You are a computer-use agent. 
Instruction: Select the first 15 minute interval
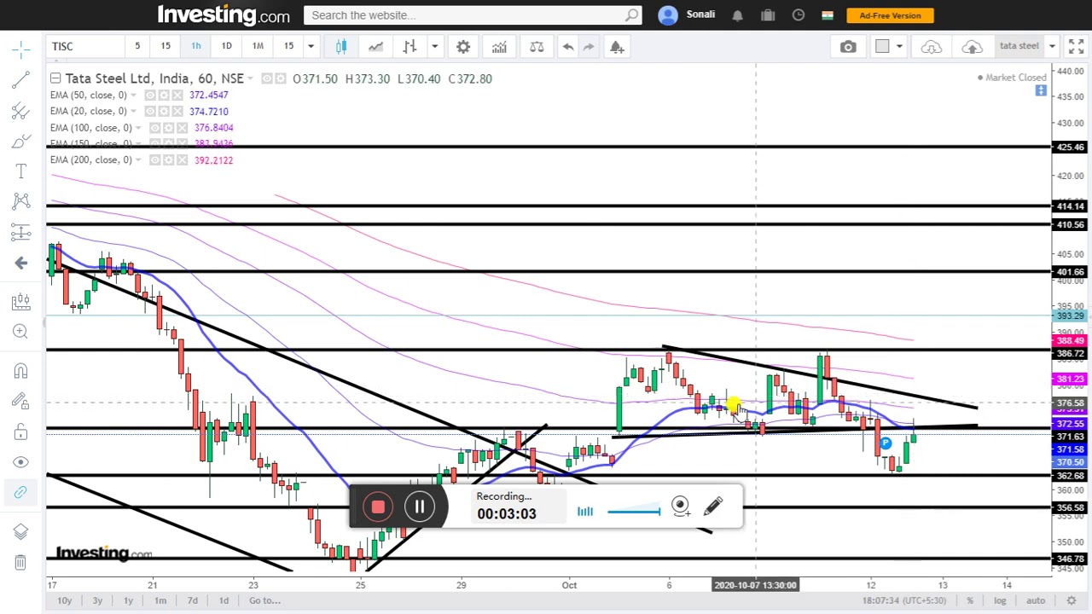point(166,46)
